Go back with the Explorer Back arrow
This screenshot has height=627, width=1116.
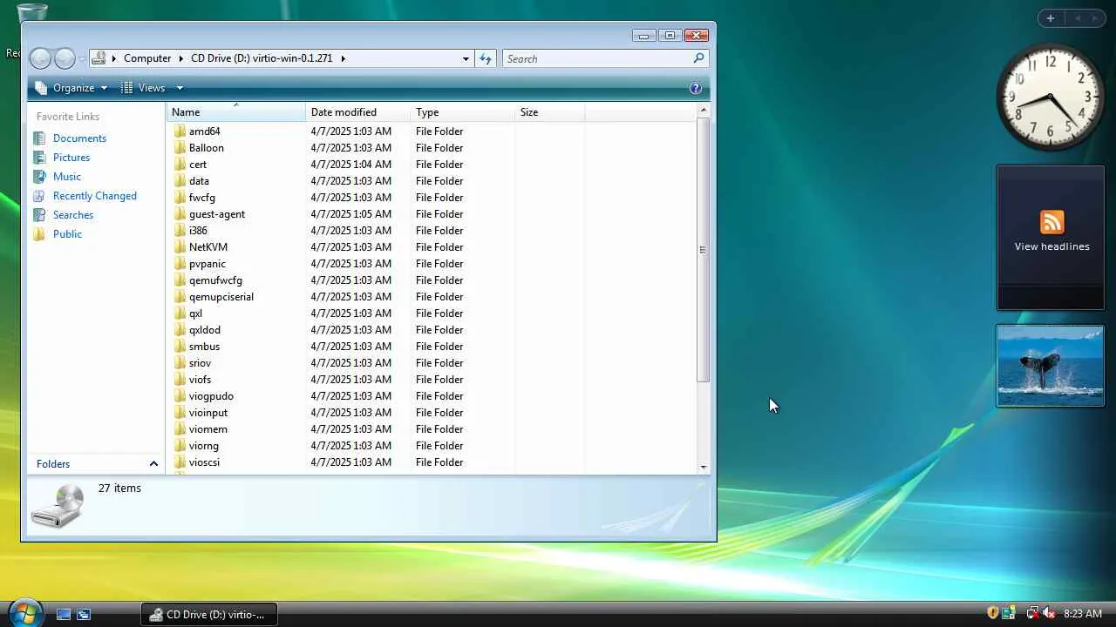tap(40, 58)
